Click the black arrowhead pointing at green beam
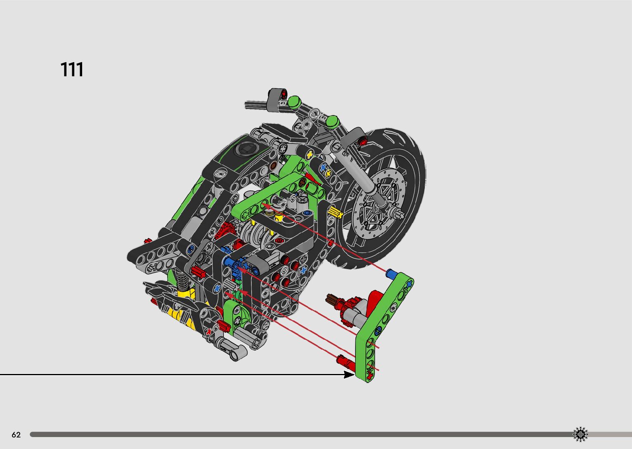Viewport: 632px width, 449px height. click(349, 374)
